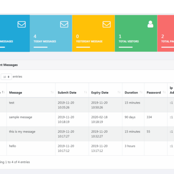Click envelope icon on Today Messages card
The height and width of the screenshot is (174, 174).
point(64,24)
